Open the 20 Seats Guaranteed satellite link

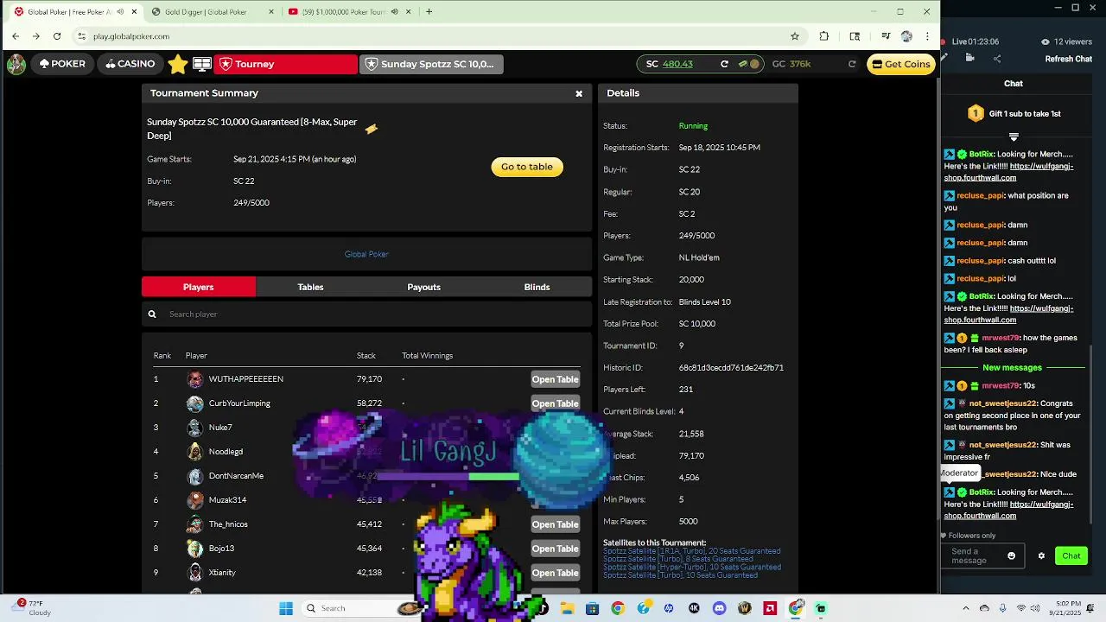click(x=691, y=551)
